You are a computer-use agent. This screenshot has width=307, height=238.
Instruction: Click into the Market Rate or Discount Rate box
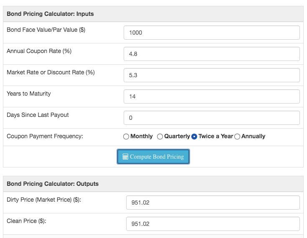211,75
